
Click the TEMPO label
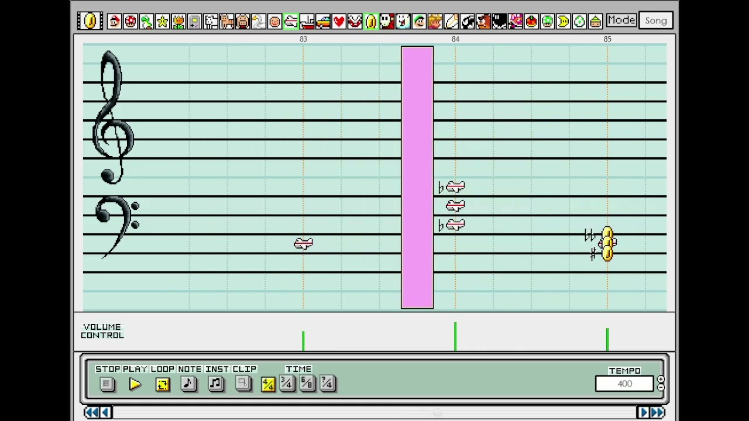point(624,371)
